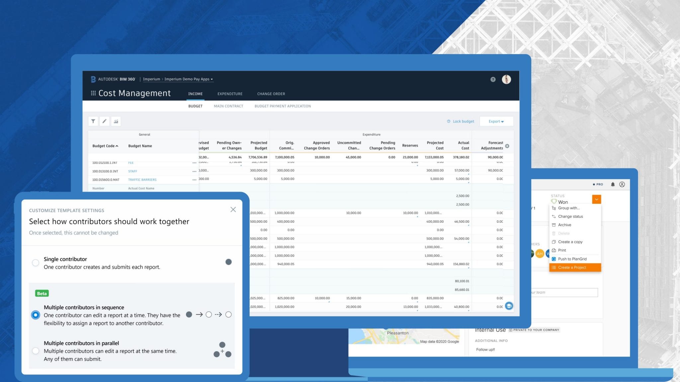Click the filter funnel icon
The width and height of the screenshot is (680, 382).
tap(93, 121)
